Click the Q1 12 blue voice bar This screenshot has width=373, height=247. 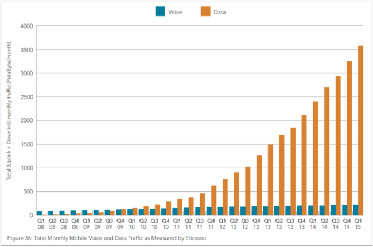220,211
